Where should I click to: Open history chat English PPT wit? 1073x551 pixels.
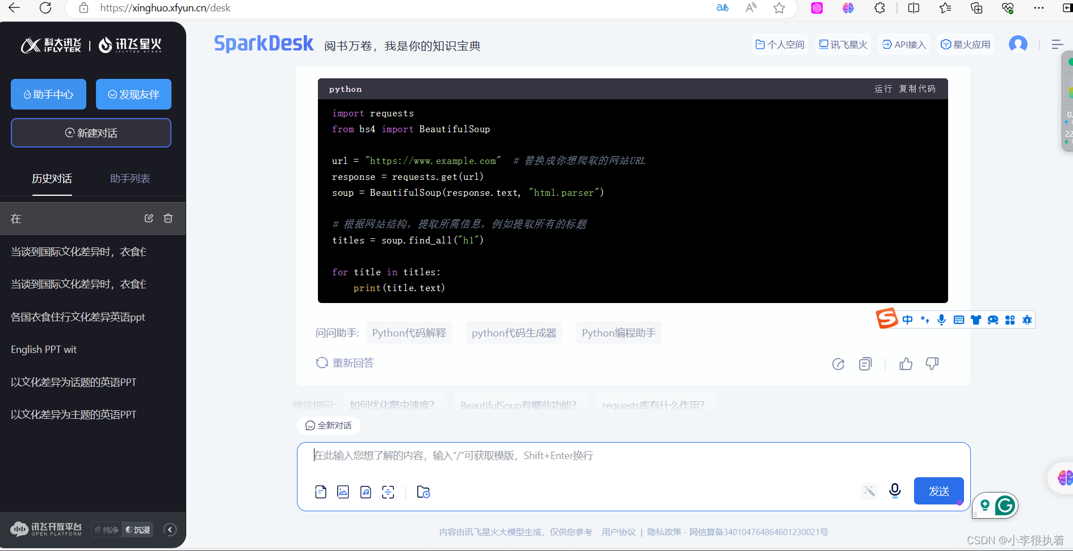[x=44, y=350]
